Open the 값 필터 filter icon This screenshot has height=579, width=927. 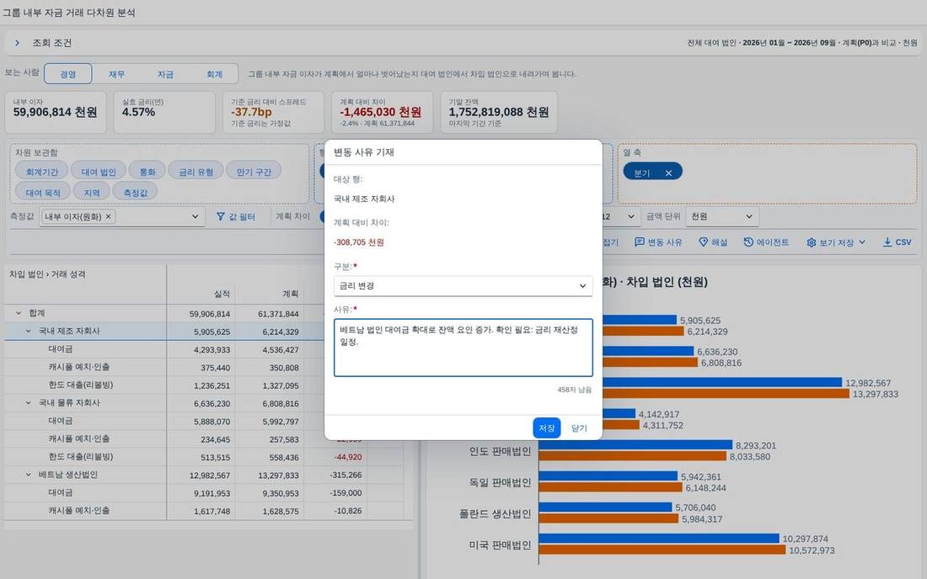[x=221, y=216]
